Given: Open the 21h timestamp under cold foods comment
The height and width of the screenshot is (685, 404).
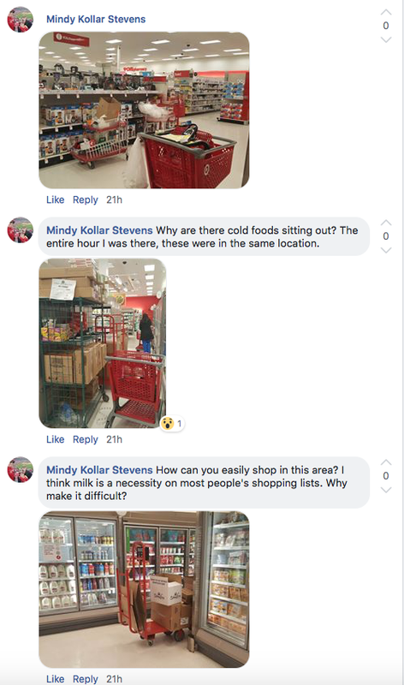Looking at the screenshot, I should (114, 439).
